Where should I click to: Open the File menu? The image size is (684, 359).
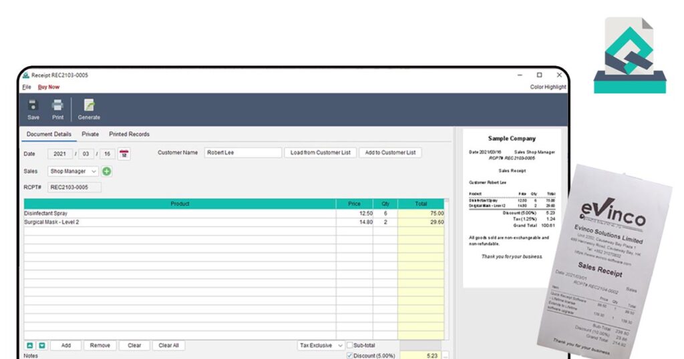click(27, 87)
